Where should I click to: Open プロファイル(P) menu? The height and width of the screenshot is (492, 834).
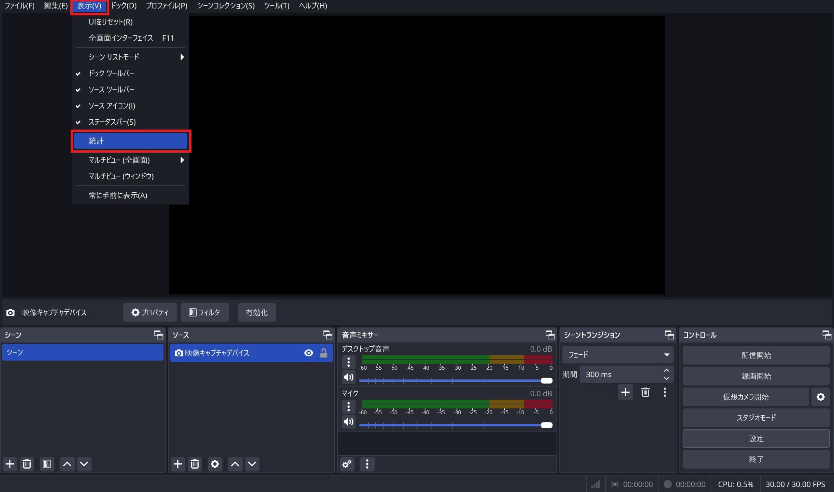[x=166, y=6]
